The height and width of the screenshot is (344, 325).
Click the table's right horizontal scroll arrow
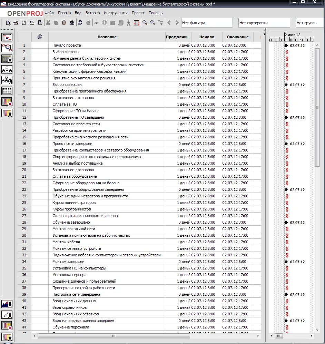pyautogui.click(x=258, y=336)
